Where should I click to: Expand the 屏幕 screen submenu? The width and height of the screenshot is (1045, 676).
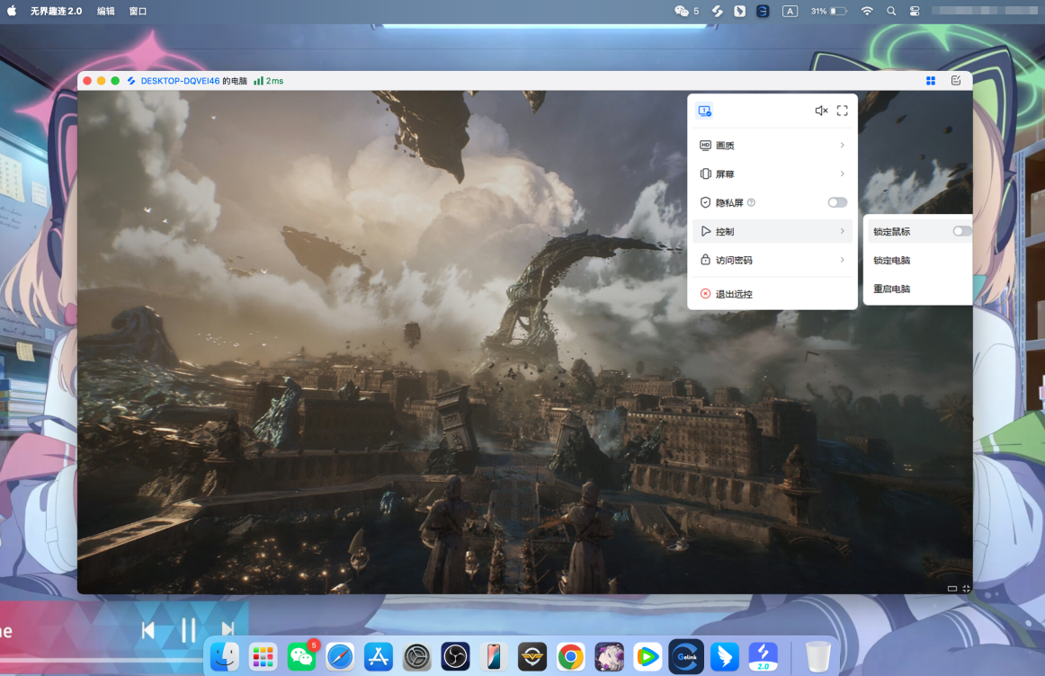click(773, 174)
